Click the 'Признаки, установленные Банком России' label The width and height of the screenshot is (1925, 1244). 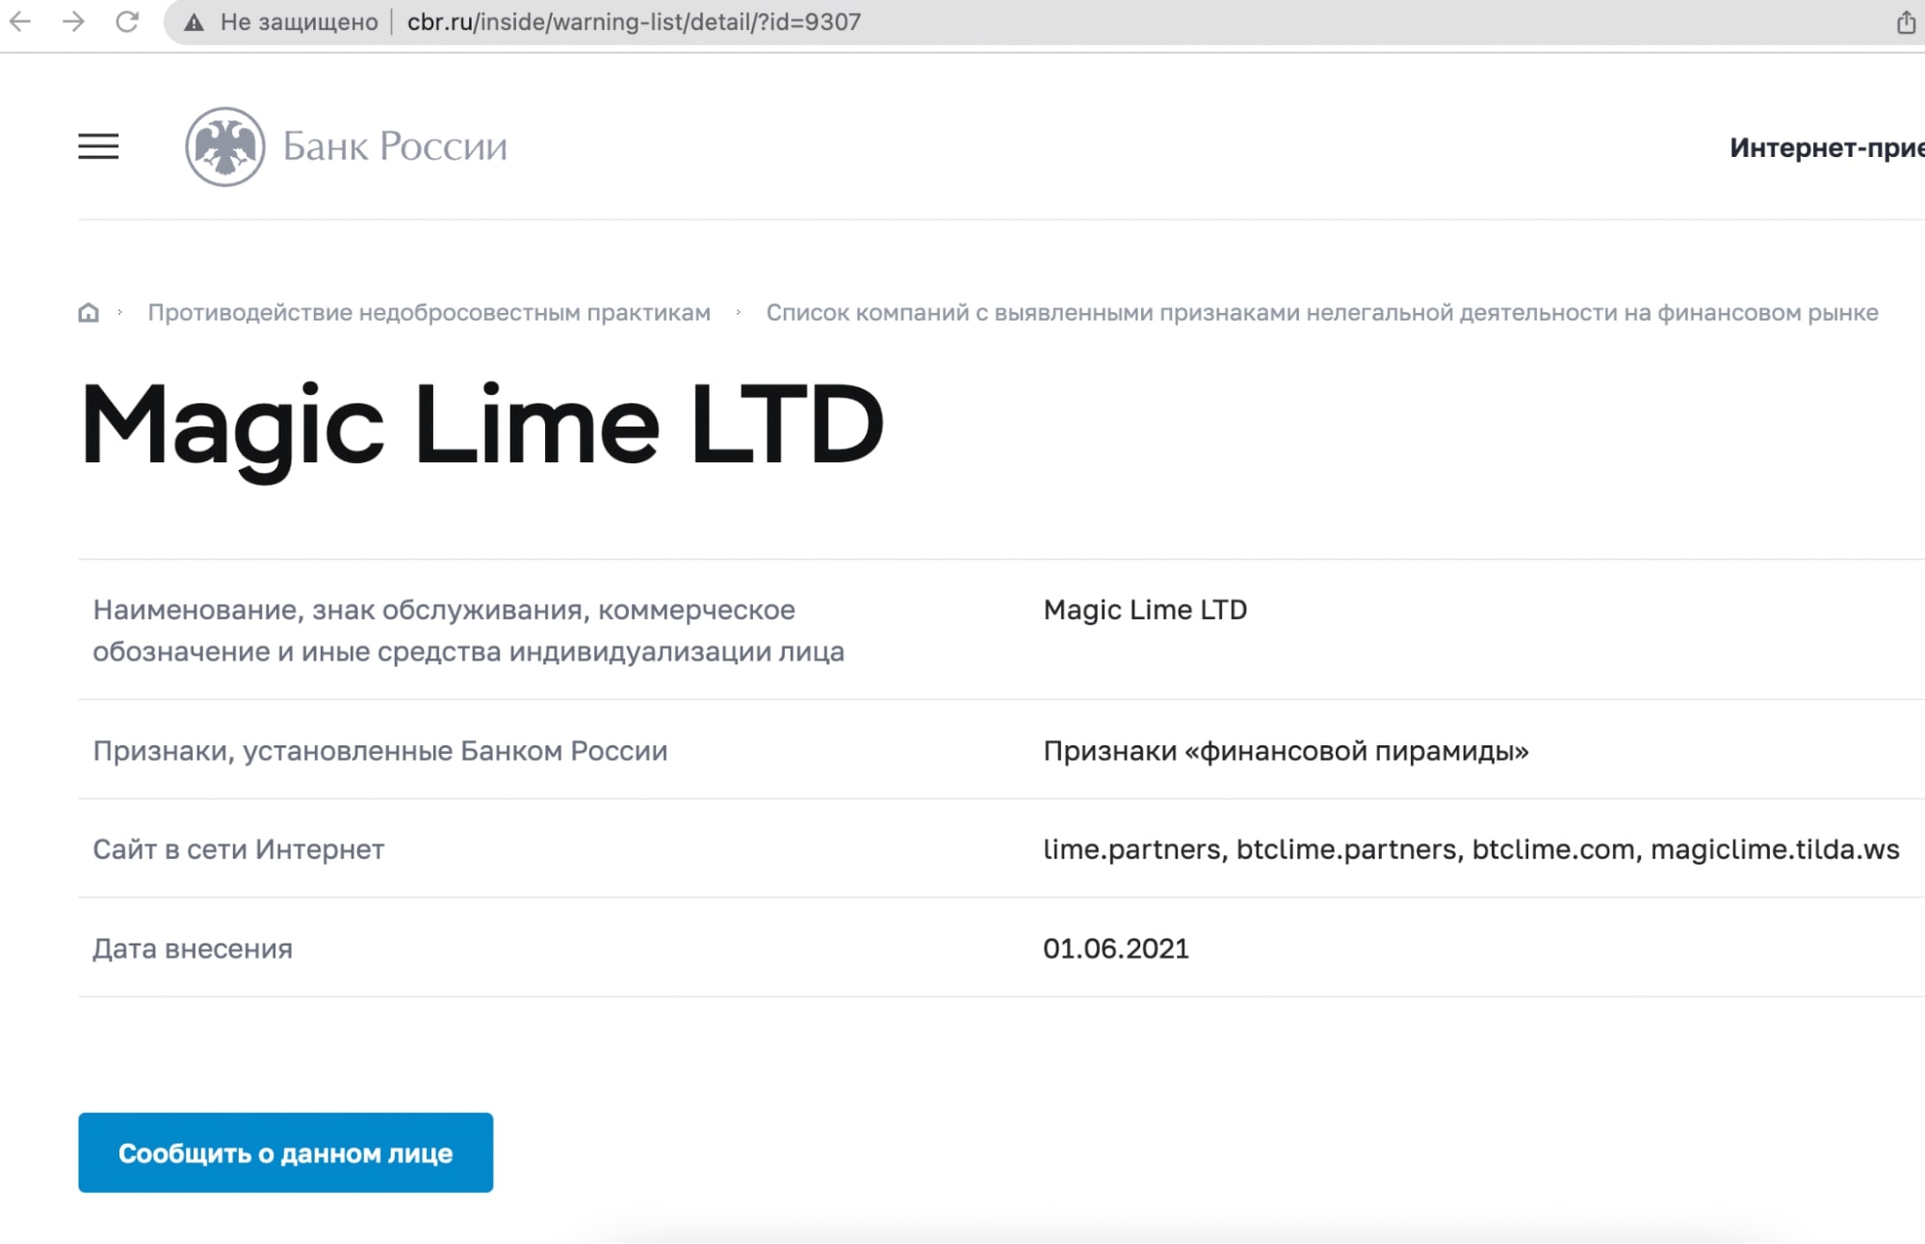point(380,751)
